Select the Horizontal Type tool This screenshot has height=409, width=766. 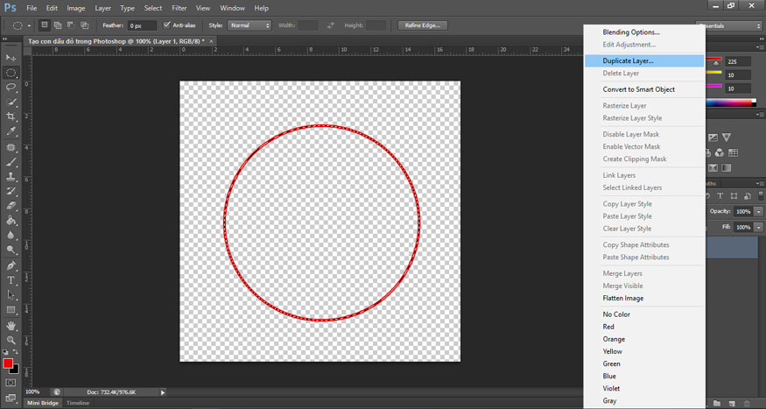coord(11,280)
